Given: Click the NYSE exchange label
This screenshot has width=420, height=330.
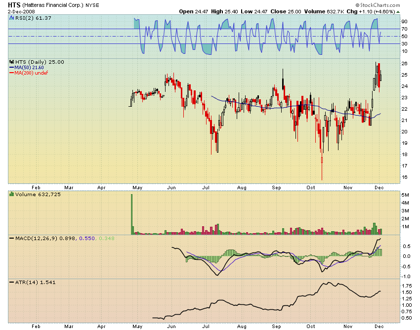Looking at the screenshot, I should point(92,5).
